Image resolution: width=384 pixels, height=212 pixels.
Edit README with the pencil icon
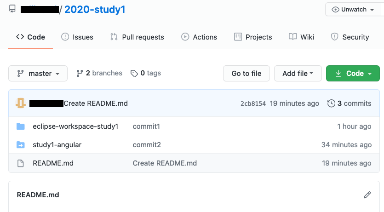[x=367, y=195]
